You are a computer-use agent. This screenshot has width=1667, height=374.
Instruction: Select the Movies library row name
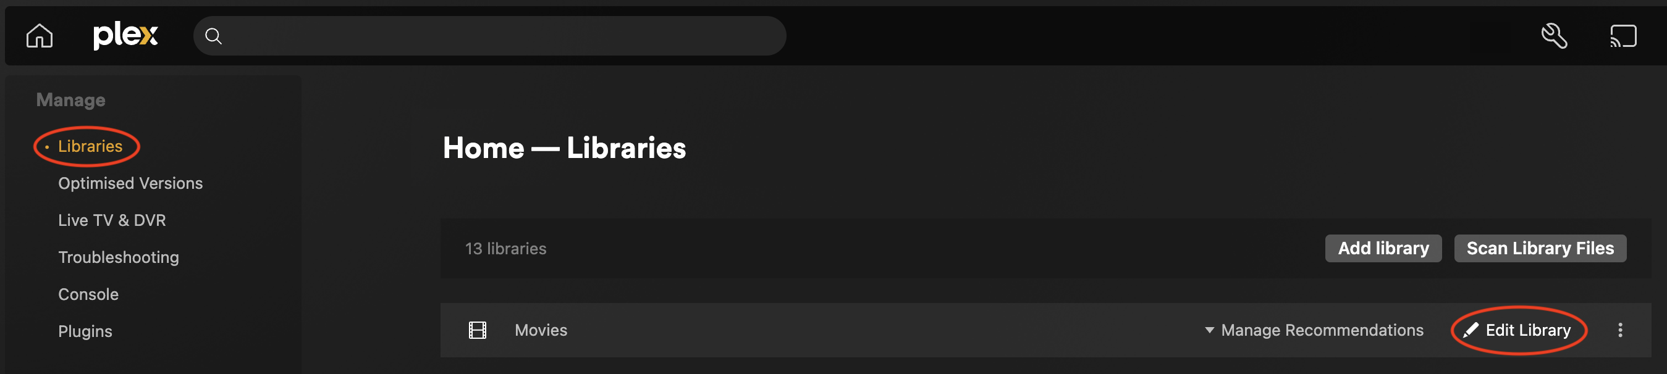pyautogui.click(x=541, y=330)
